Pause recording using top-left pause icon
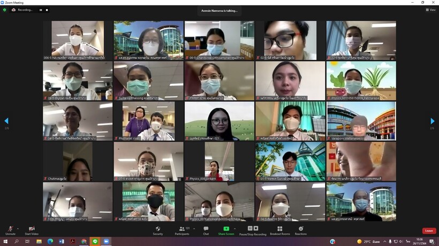 tap(40, 10)
